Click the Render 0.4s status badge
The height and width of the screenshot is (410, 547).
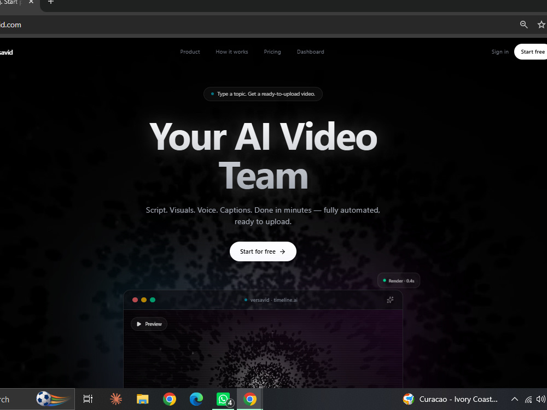[x=399, y=280]
